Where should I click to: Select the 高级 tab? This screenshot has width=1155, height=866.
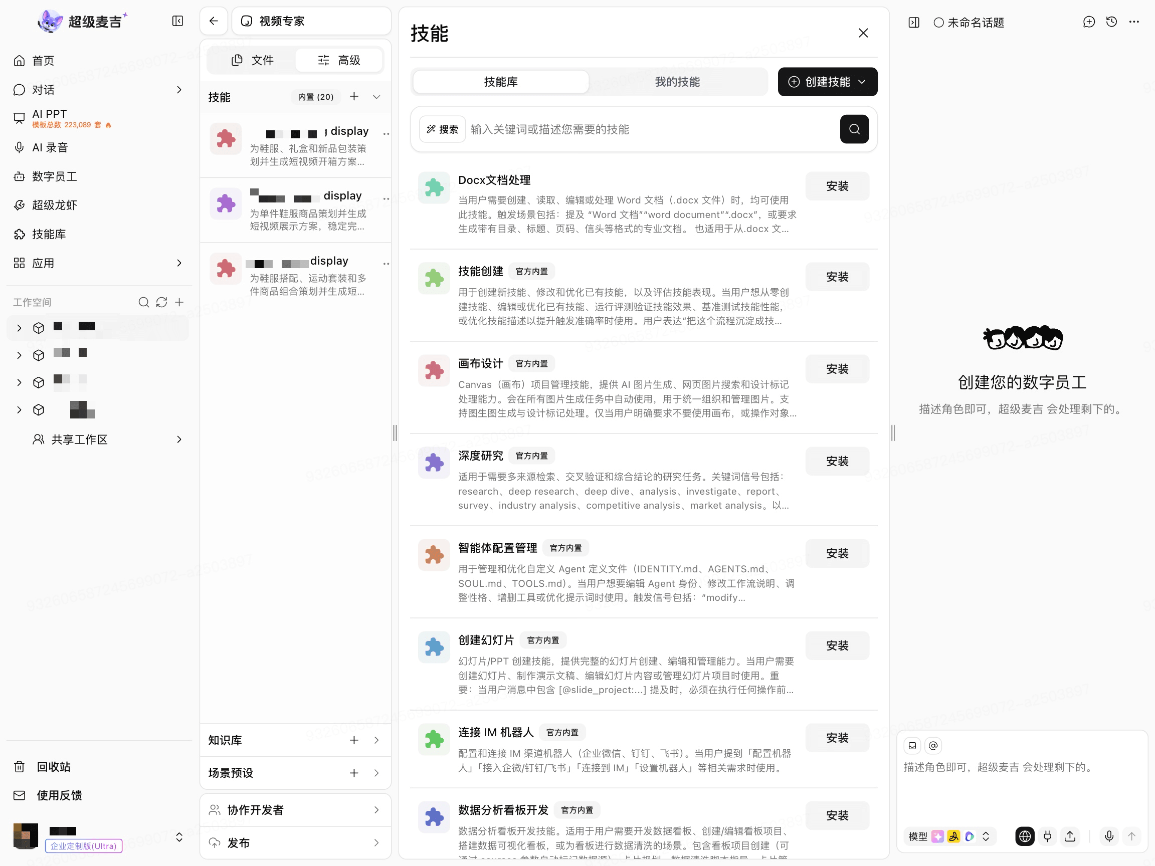coord(339,60)
